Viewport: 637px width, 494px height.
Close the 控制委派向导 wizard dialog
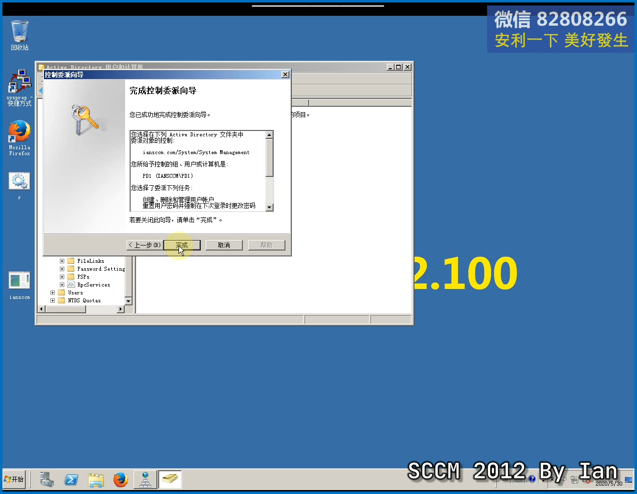click(x=285, y=75)
